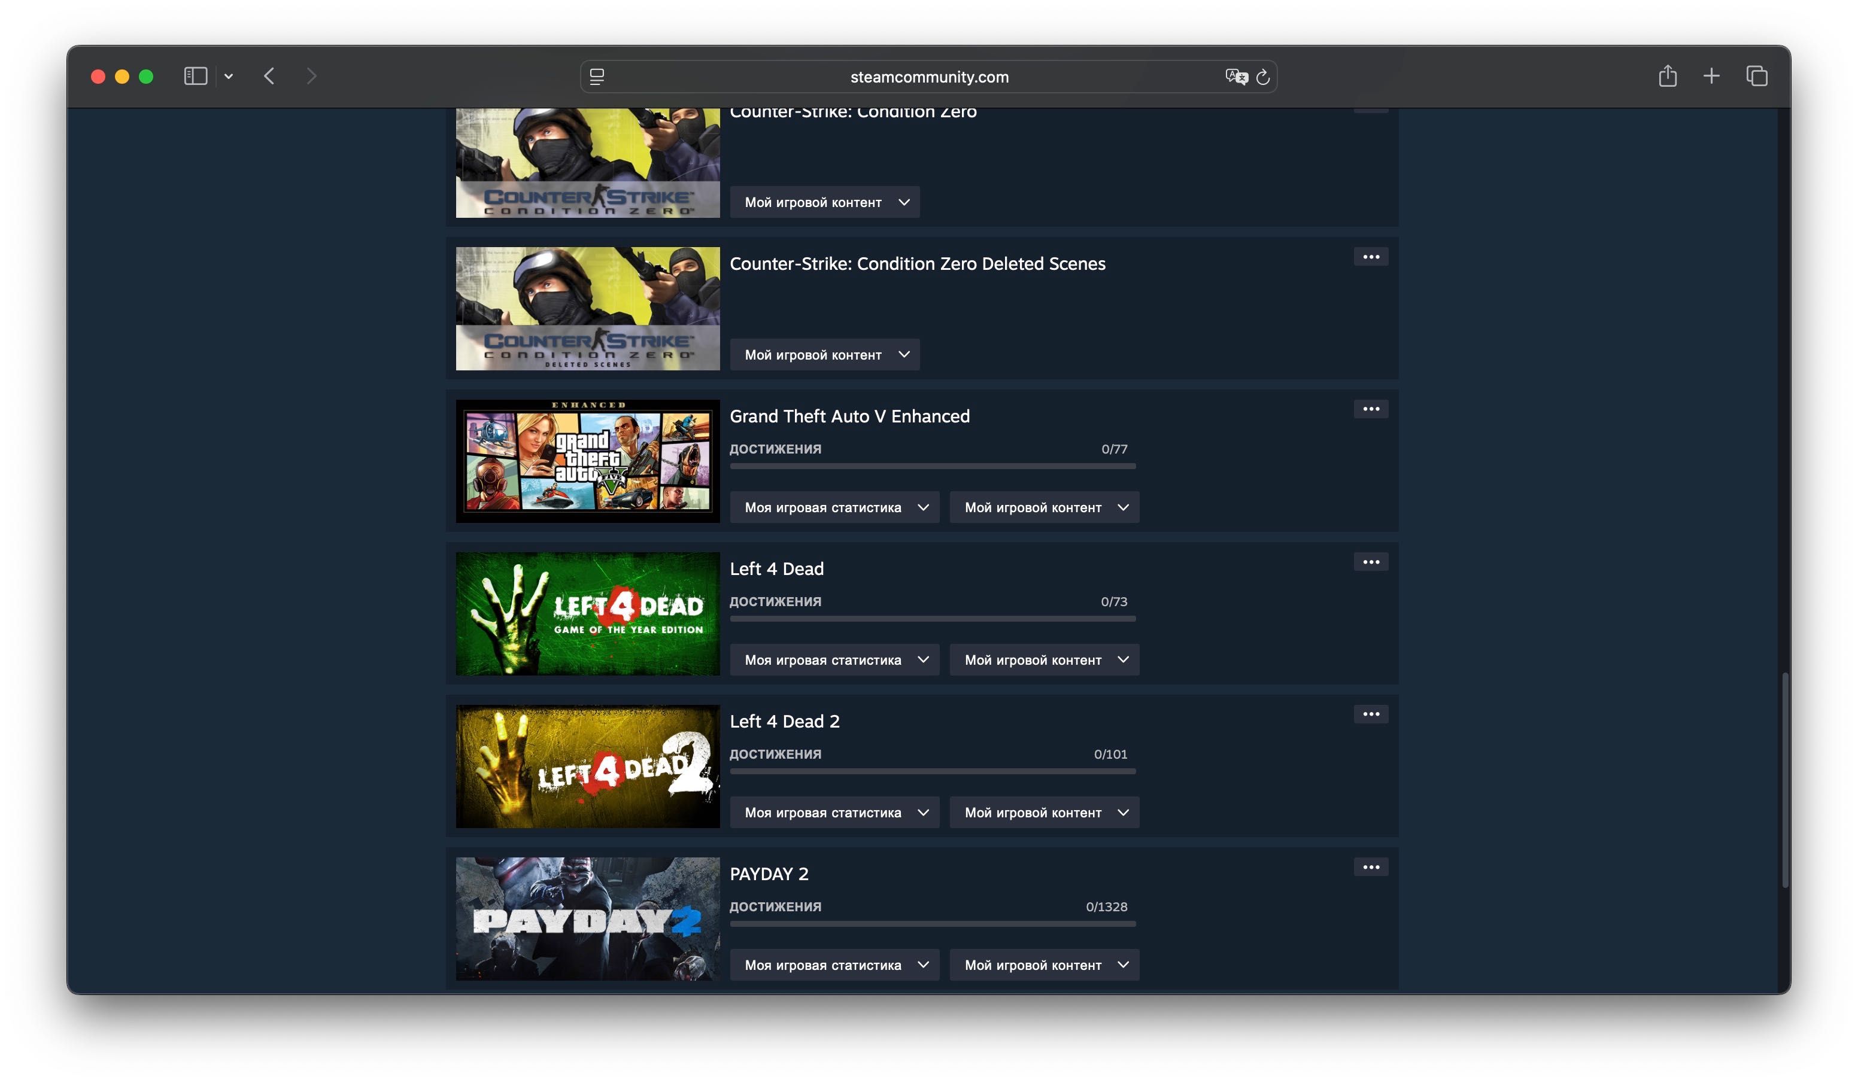
Task: Open the Share icon in toolbar
Action: tap(1668, 76)
